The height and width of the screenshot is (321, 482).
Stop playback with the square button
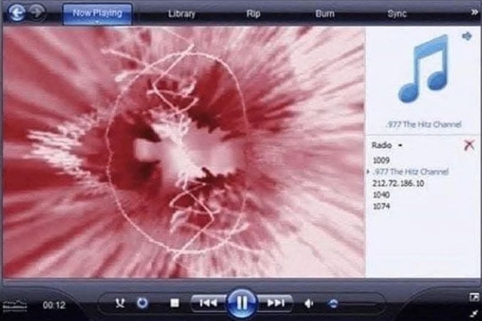[174, 303]
